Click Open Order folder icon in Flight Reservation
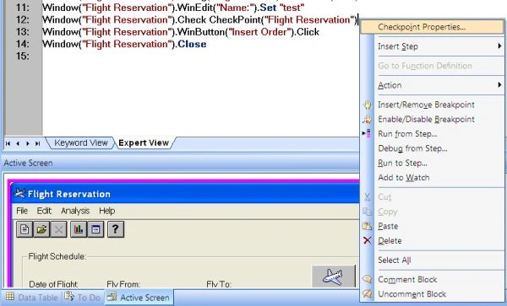507x306 pixels. tap(41, 229)
